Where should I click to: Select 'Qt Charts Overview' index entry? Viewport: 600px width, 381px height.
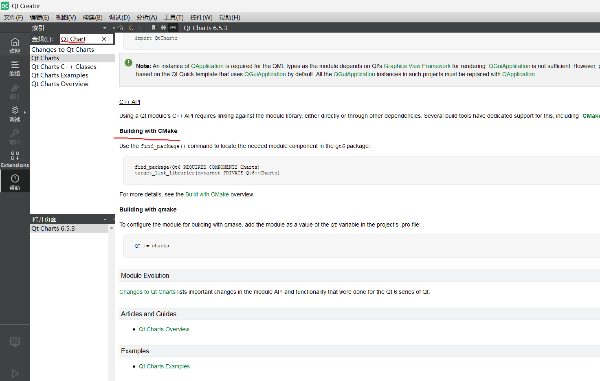[73, 84]
